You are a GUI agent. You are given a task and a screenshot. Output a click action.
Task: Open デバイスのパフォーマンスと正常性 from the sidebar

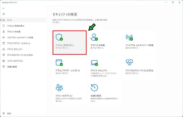(23, 55)
